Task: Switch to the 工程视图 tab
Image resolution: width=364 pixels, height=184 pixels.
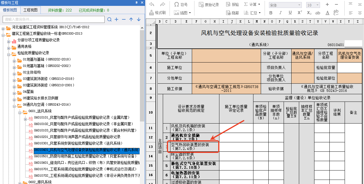Action: (x=31, y=10)
